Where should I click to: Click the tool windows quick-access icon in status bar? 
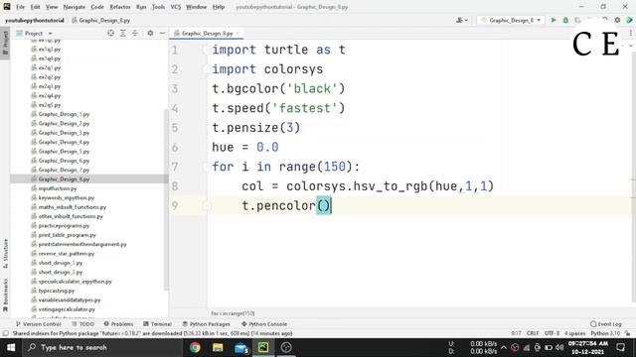(5, 333)
